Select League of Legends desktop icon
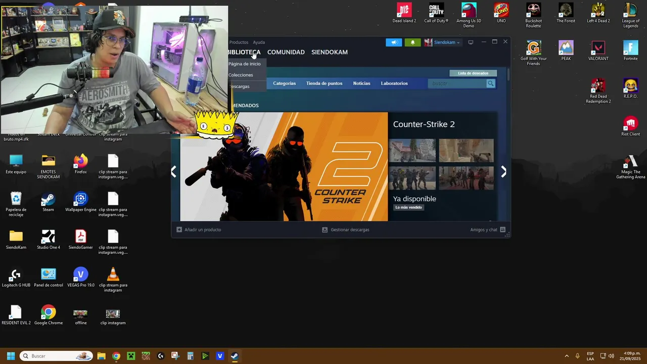Image resolution: width=647 pixels, height=364 pixels. pyautogui.click(x=630, y=15)
